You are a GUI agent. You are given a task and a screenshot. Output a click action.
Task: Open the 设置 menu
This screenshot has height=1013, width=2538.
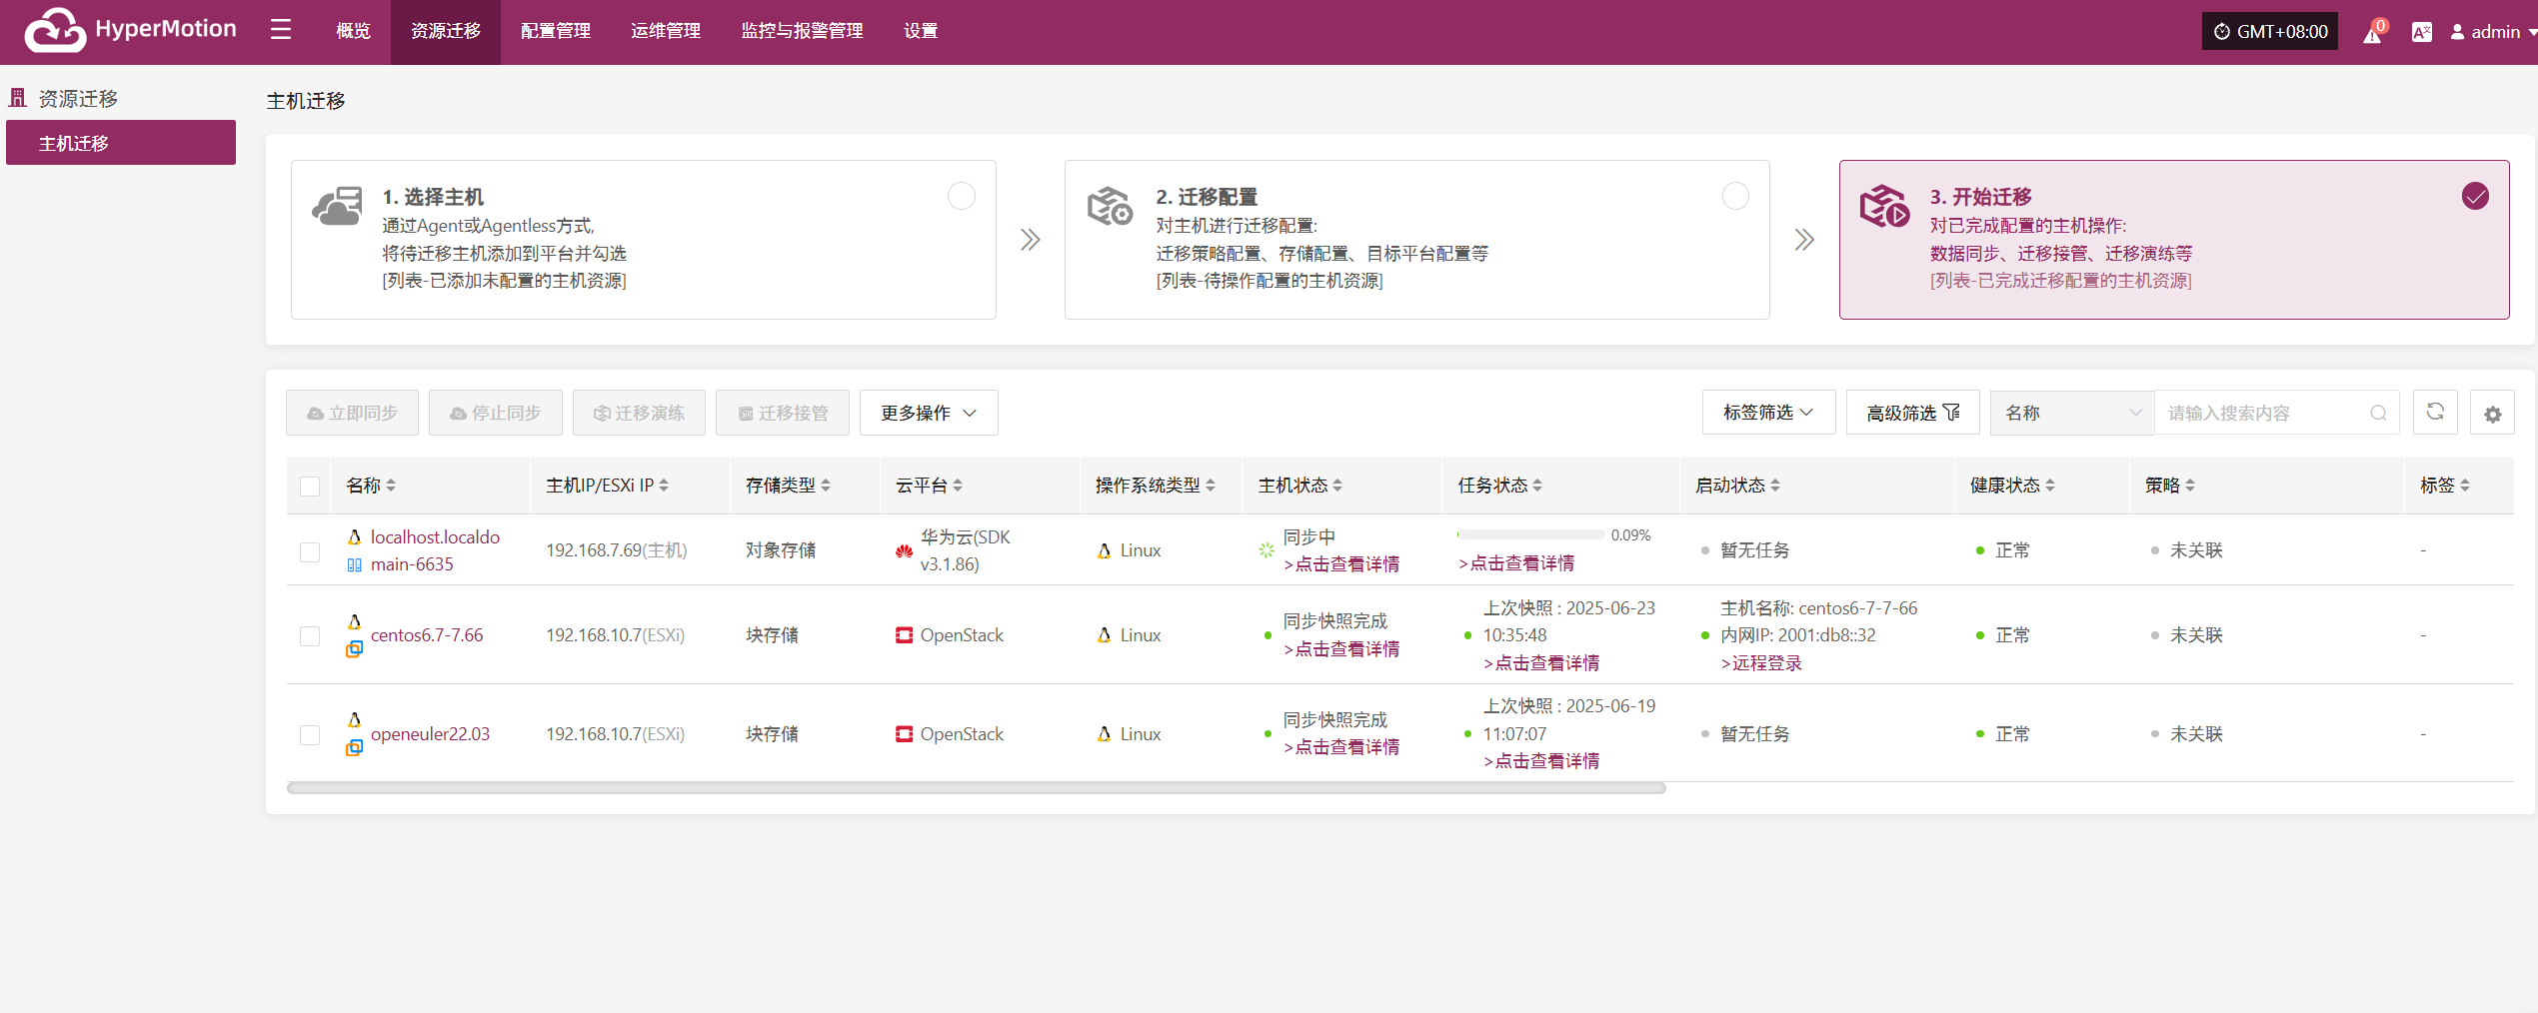point(921,31)
